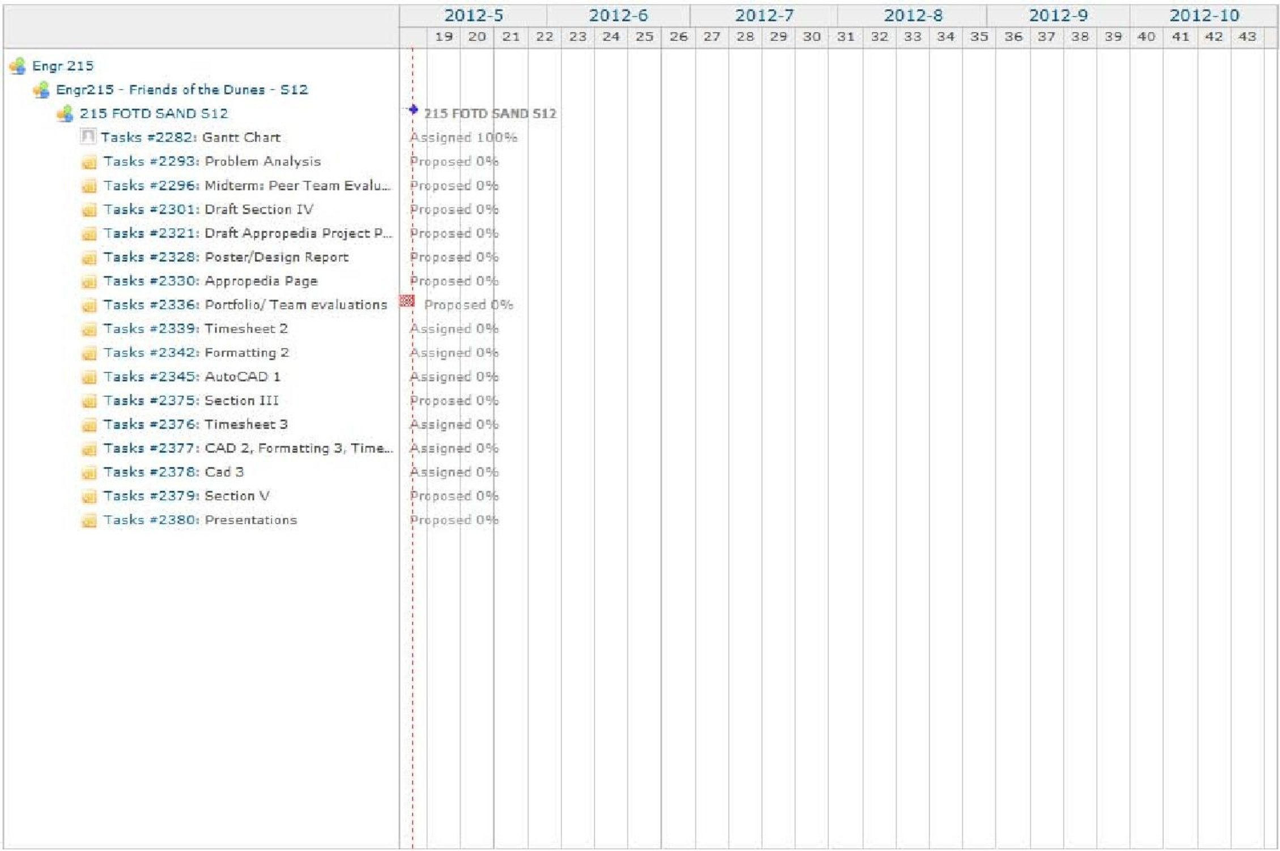Open Tasks #2296: Midterm Peer Team Evaluation
1280x851 pixels.
[247, 185]
